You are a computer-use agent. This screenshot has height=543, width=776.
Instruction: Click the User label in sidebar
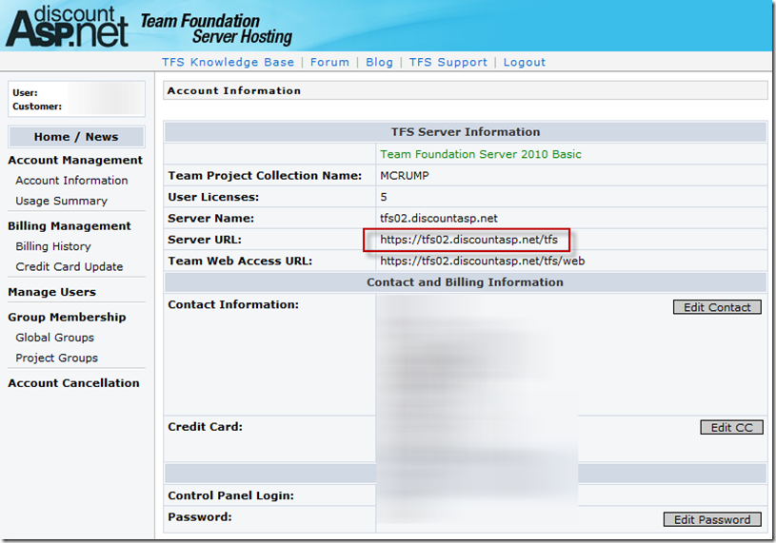click(25, 93)
